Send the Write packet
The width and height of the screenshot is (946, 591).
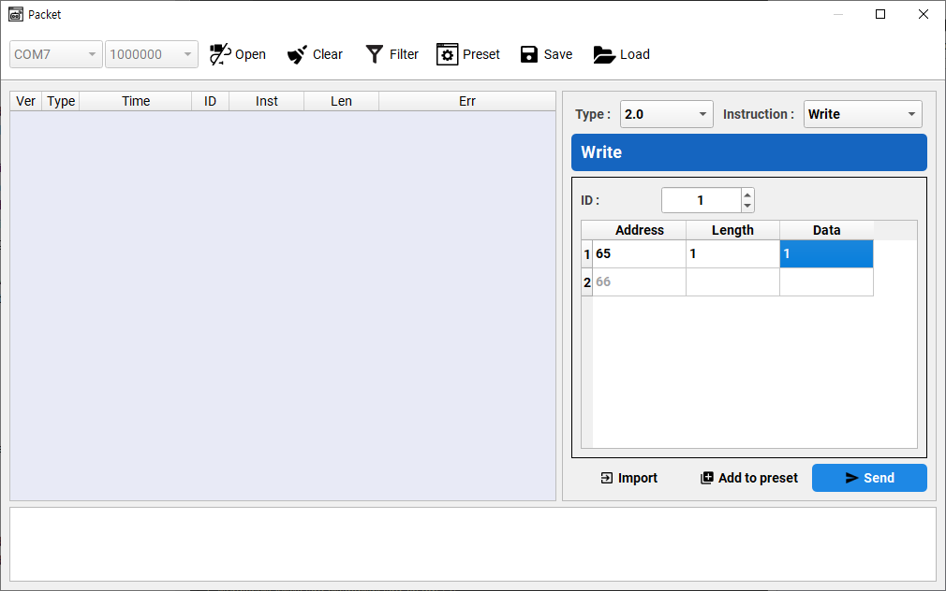coord(869,478)
